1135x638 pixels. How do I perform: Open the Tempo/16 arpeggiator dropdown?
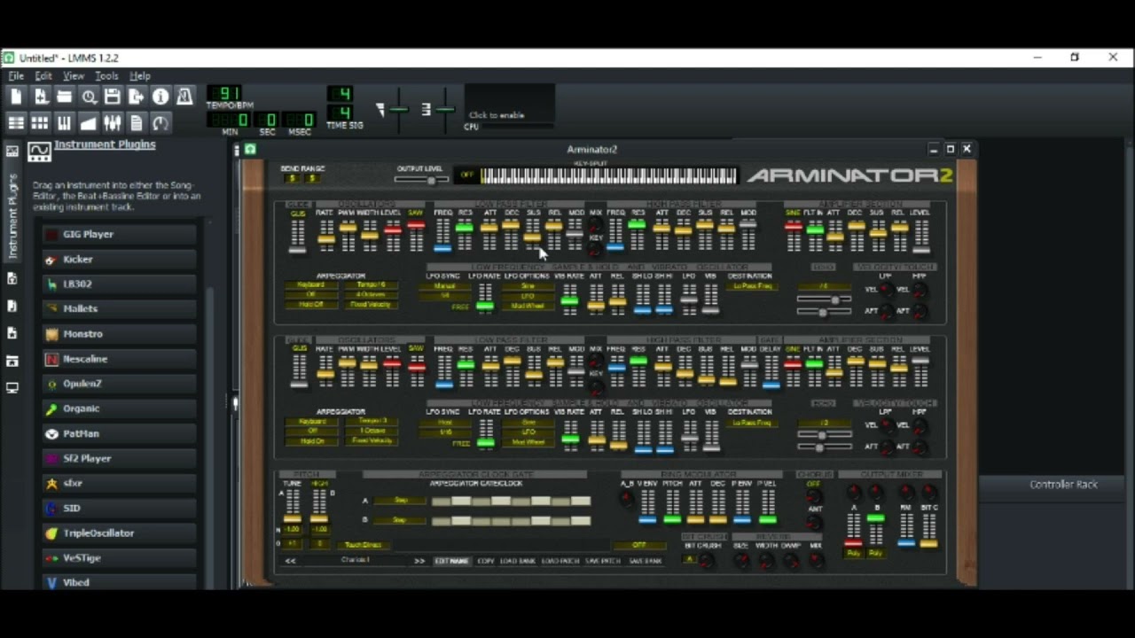coord(371,285)
